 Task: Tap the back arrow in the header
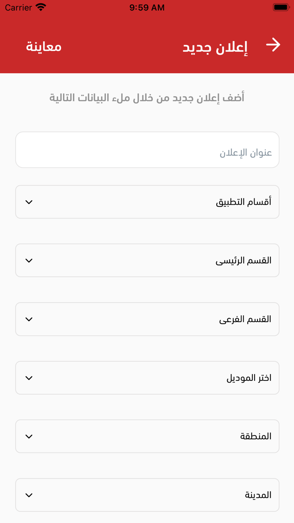(x=274, y=45)
